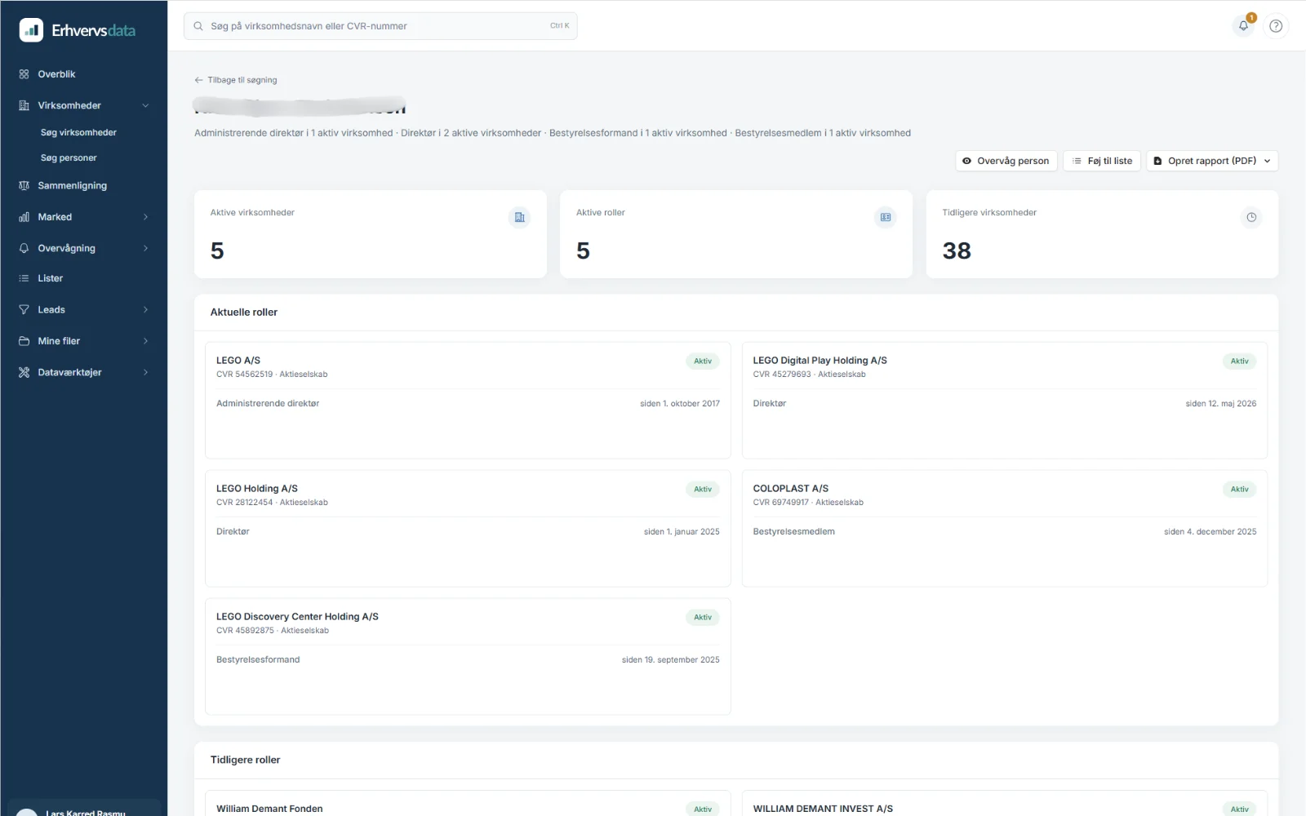Open the Opret rapport (PDF) dropdown
1306x816 pixels.
click(x=1212, y=161)
